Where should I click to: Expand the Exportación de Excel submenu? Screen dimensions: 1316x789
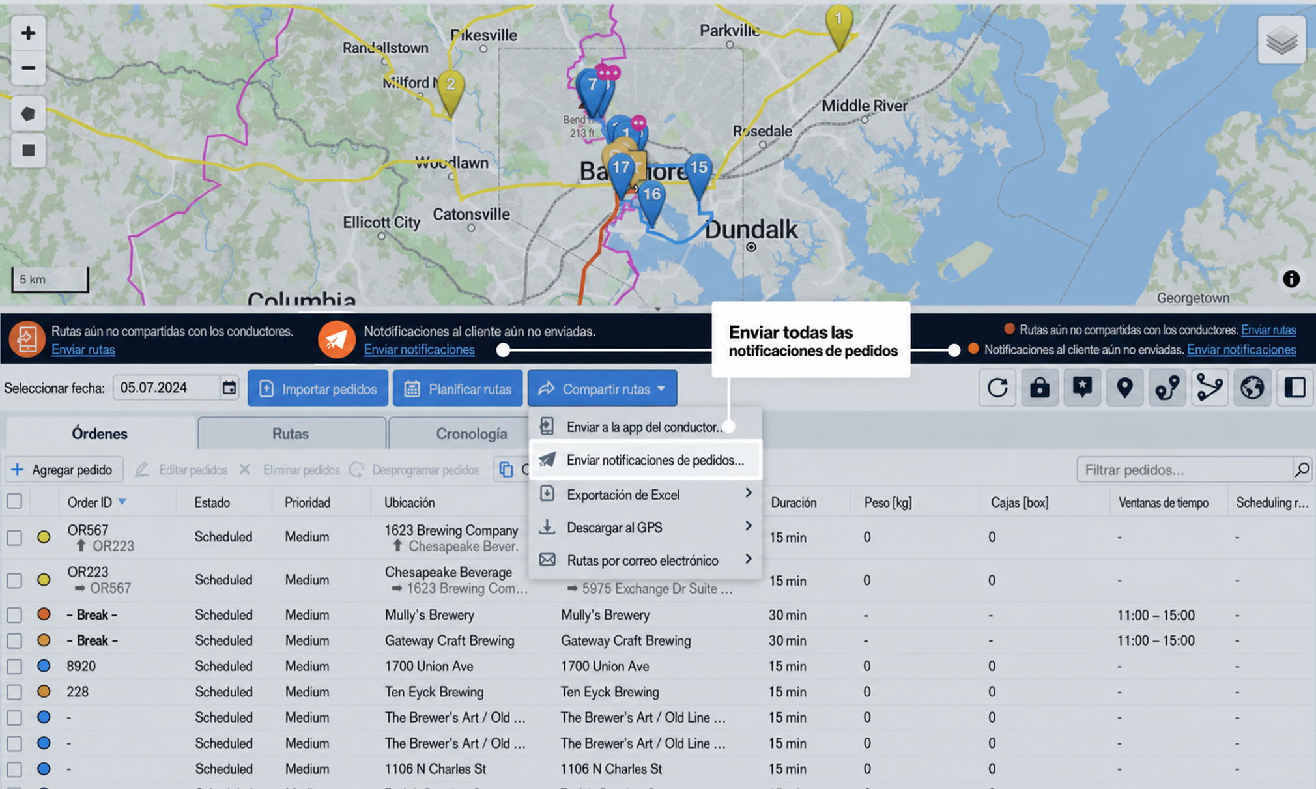[645, 495]
